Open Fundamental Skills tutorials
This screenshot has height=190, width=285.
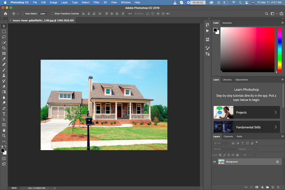pos(247,127)
